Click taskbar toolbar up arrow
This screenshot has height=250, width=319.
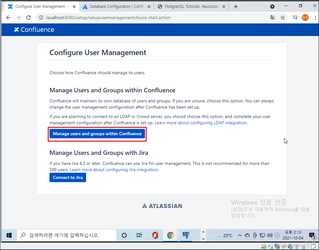pos(203,232)
